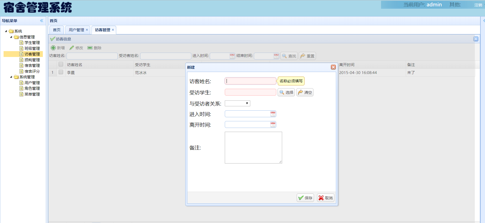The width and height of the screenshot is (485, 223).
Task: Collapse the 系统管理 tree node
Action: 11,77
